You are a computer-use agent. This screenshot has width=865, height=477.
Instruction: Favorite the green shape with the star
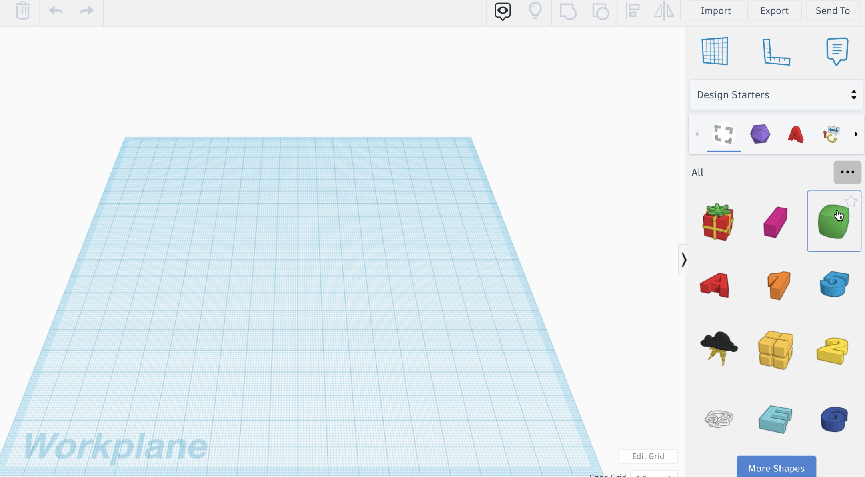851,201
